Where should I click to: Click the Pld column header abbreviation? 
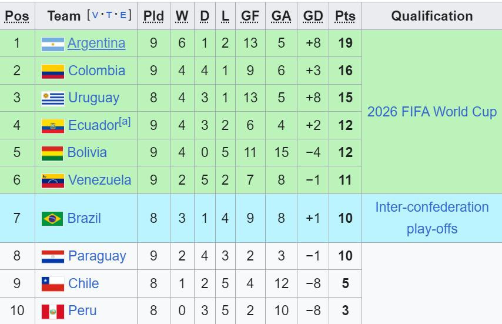point(153,16)
